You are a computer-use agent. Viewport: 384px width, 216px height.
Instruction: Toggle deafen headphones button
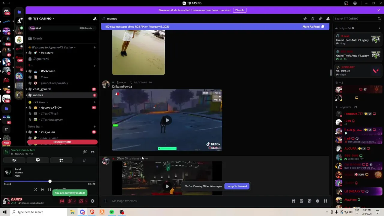(x=81, y=201)
